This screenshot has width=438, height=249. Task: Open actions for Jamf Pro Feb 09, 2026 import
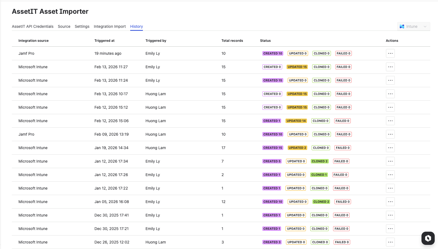coord(390,134)
